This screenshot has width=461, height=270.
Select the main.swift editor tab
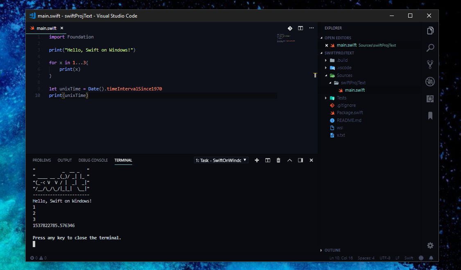click(46, 28)
